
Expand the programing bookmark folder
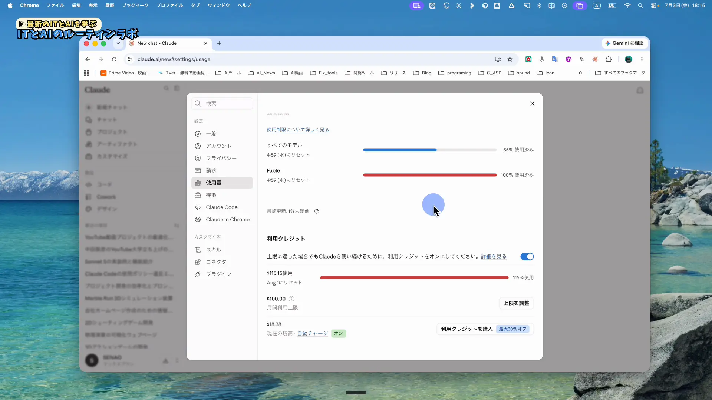click(x=455, y=73)
